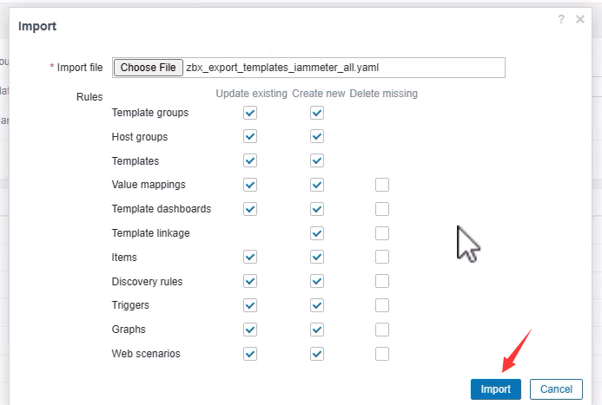Enable Delete missing for Graphs

point(382,330)
